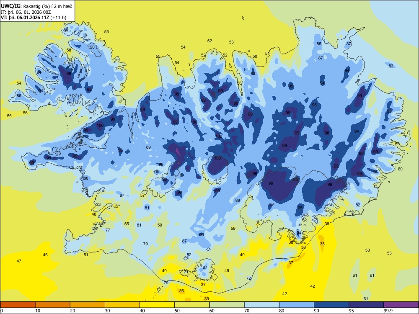
Task: Pick the purple above-99.9 legend swatch
Action: [x=401, y=305]
